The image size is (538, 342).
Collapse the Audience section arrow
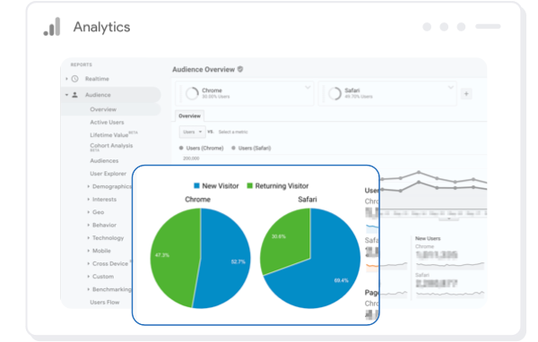pyautogui.click(x=66, y=95)
